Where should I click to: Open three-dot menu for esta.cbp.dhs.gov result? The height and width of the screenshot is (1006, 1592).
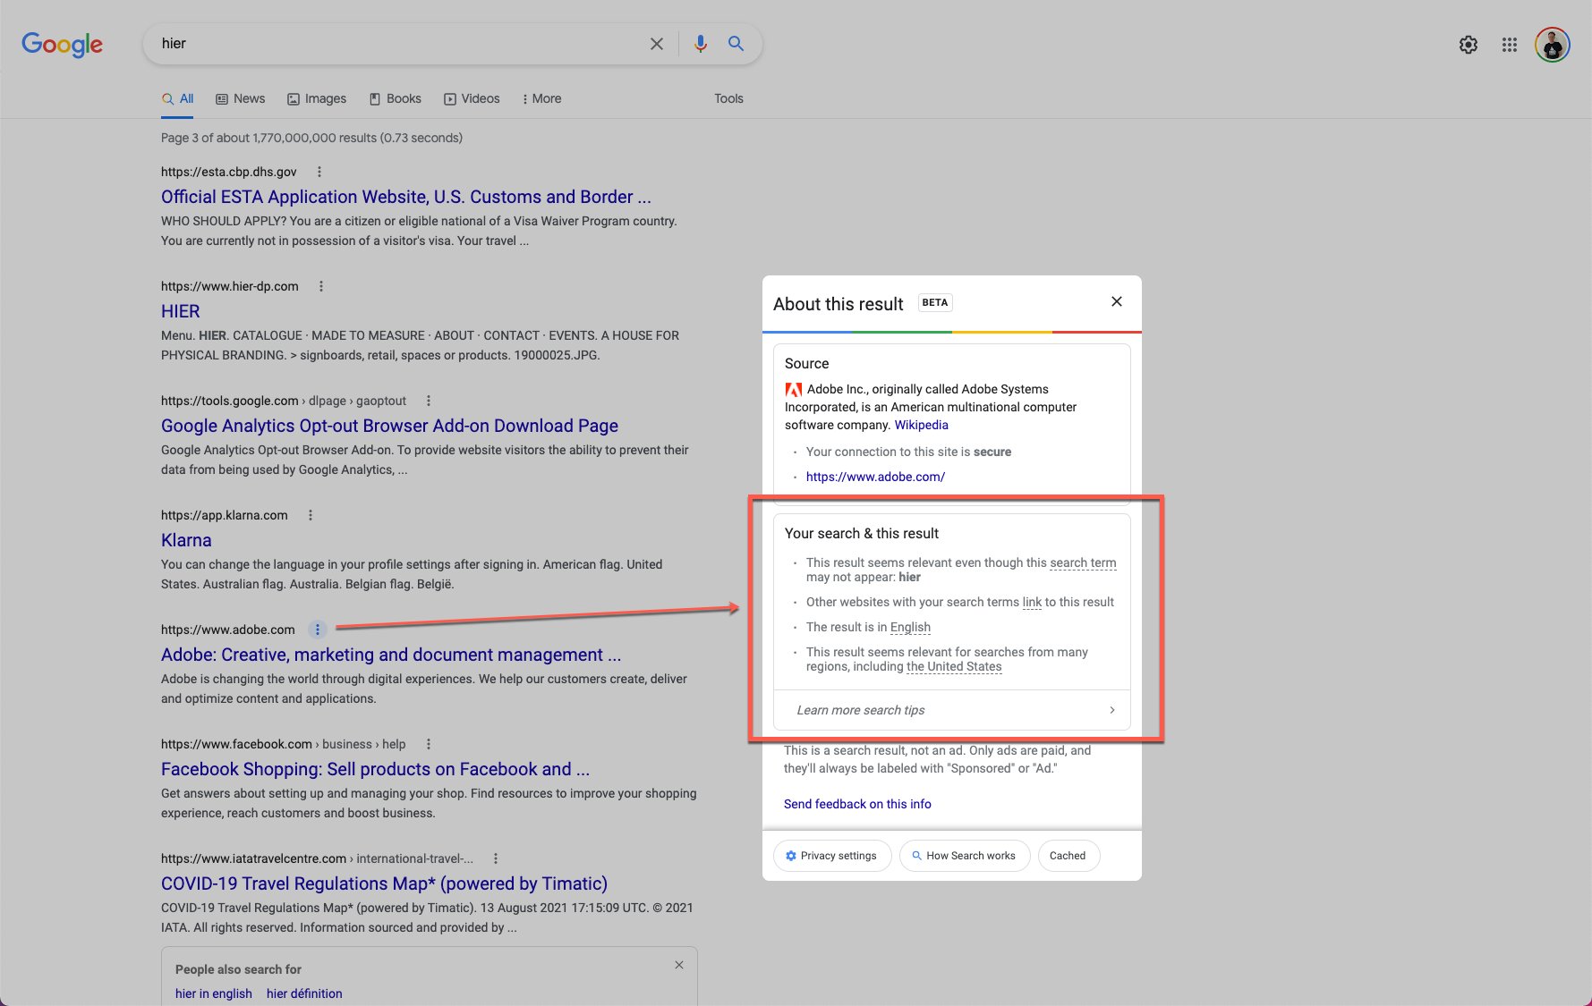pos(319,172)
